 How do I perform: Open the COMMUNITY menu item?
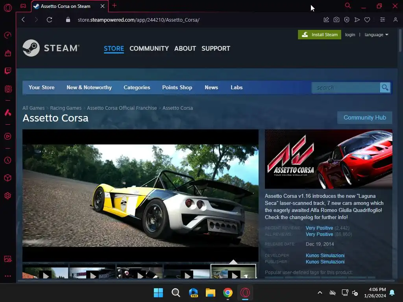[x=149, y=48]
